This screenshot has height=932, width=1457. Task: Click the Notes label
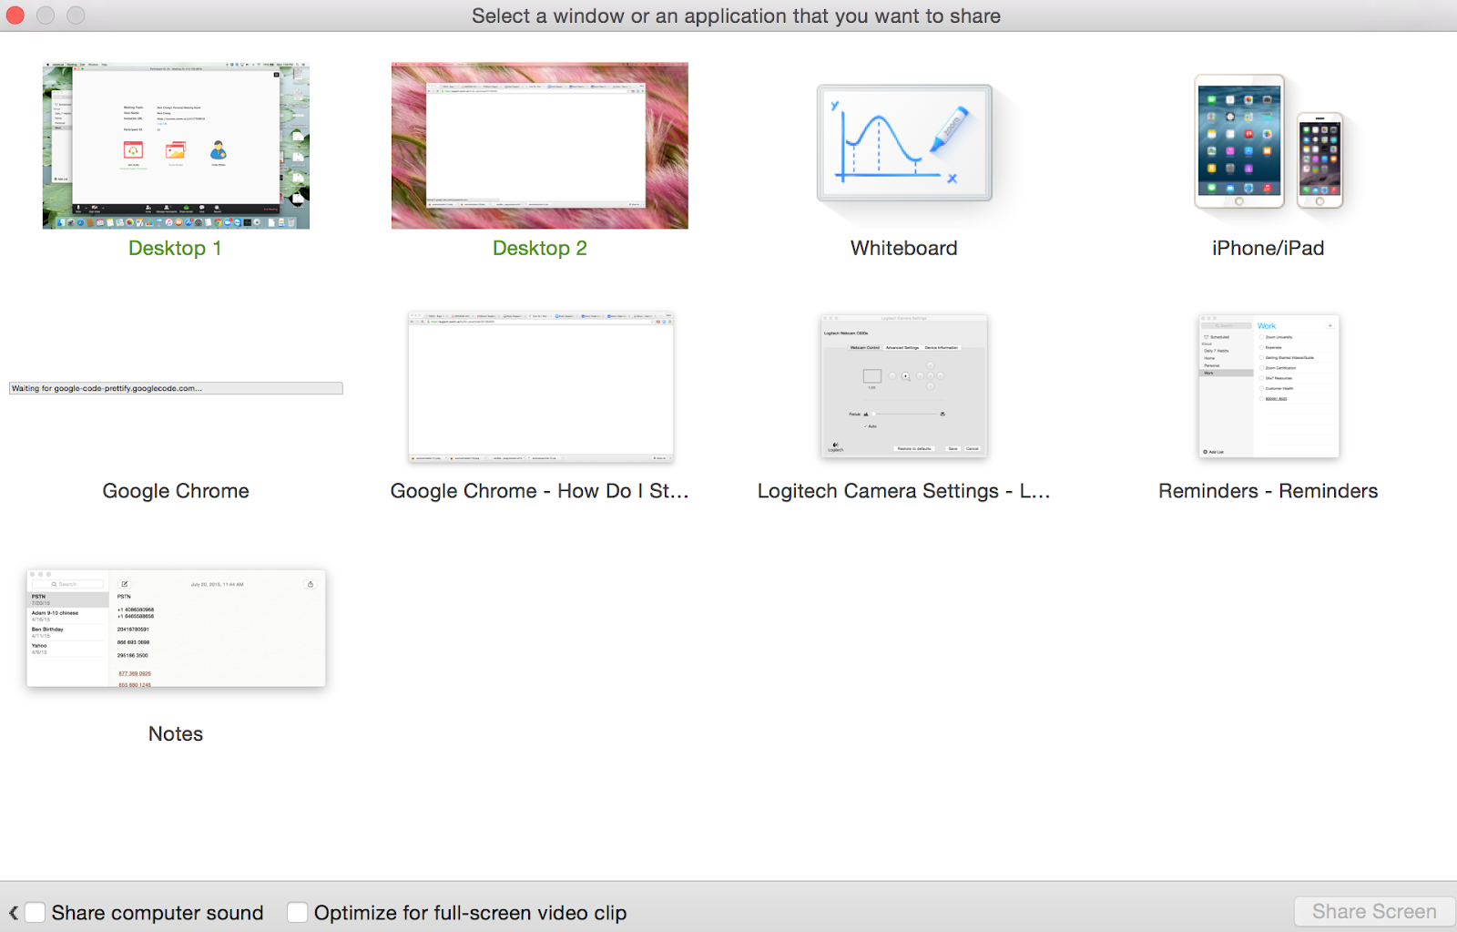(176, 733)
